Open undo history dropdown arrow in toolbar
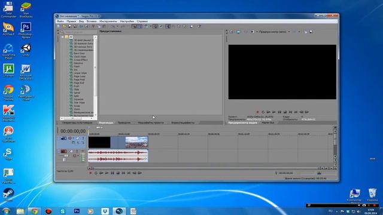 pyautogui.click(x=117, y=26)
